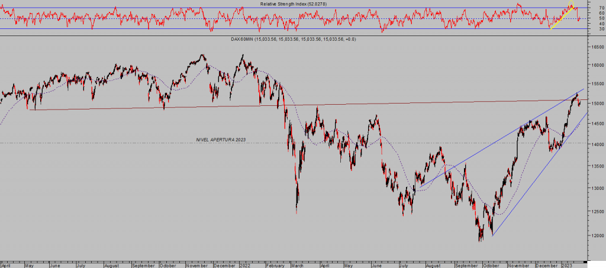Click the NIVEL APERTURA 2023 label
Image resolution: width=606 pixels, height=268 pixels.
pos(221,140)
